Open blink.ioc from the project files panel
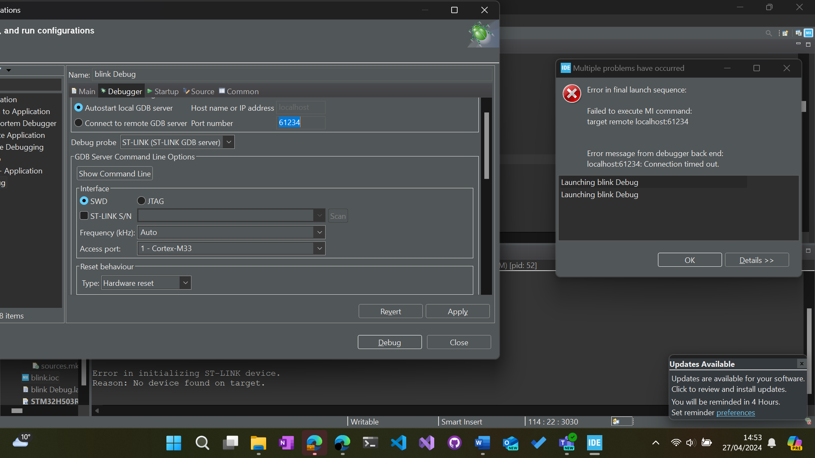 point(45,377)
